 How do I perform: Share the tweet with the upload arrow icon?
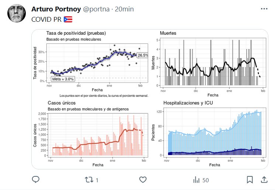click(x=264, y=180)
